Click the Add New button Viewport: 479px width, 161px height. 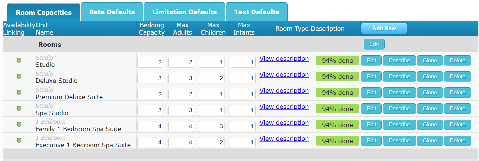tap(384, 29)
